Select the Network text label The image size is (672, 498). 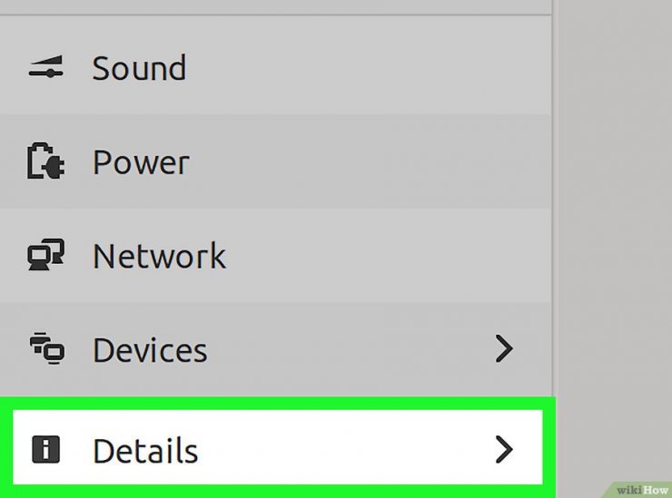coord(159,256)
